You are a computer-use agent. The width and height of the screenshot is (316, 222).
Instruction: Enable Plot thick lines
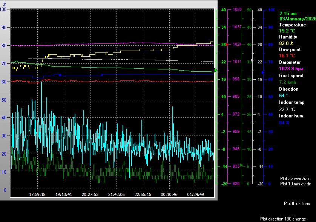tap(297, 203)
